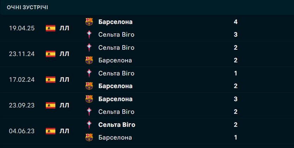294x148 pixels.
Task: Click Celta Vigo crest in the 04.06.23 match
Action: click(x=89, y=125)
